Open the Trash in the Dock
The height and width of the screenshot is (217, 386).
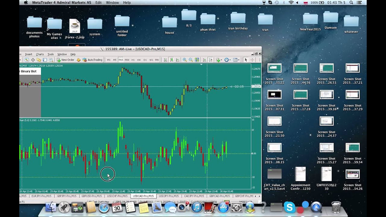tap(336, 207)
